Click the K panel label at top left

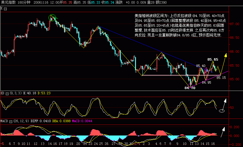[2, 8]
